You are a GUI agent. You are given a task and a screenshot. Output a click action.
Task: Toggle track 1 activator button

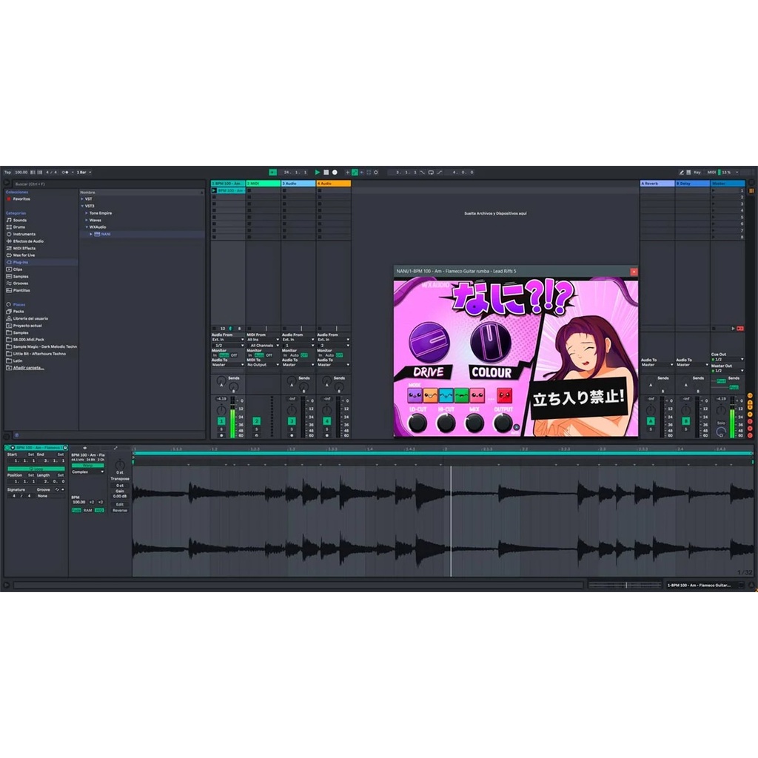pos(221,421)
